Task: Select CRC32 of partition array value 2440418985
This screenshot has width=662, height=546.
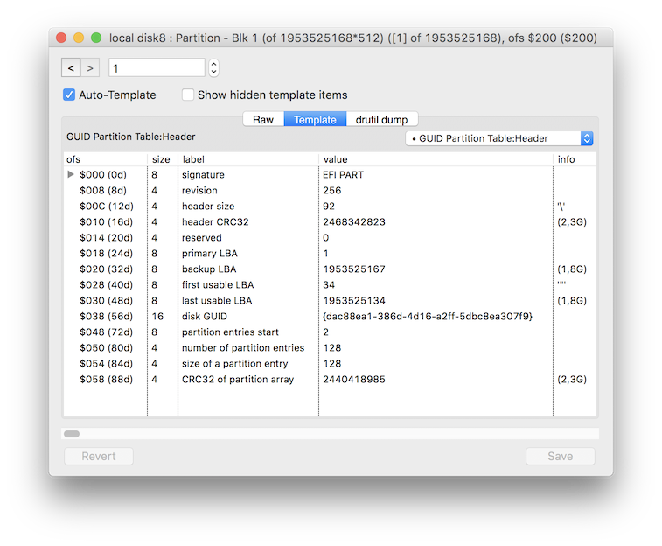Action: click(354, 379)
